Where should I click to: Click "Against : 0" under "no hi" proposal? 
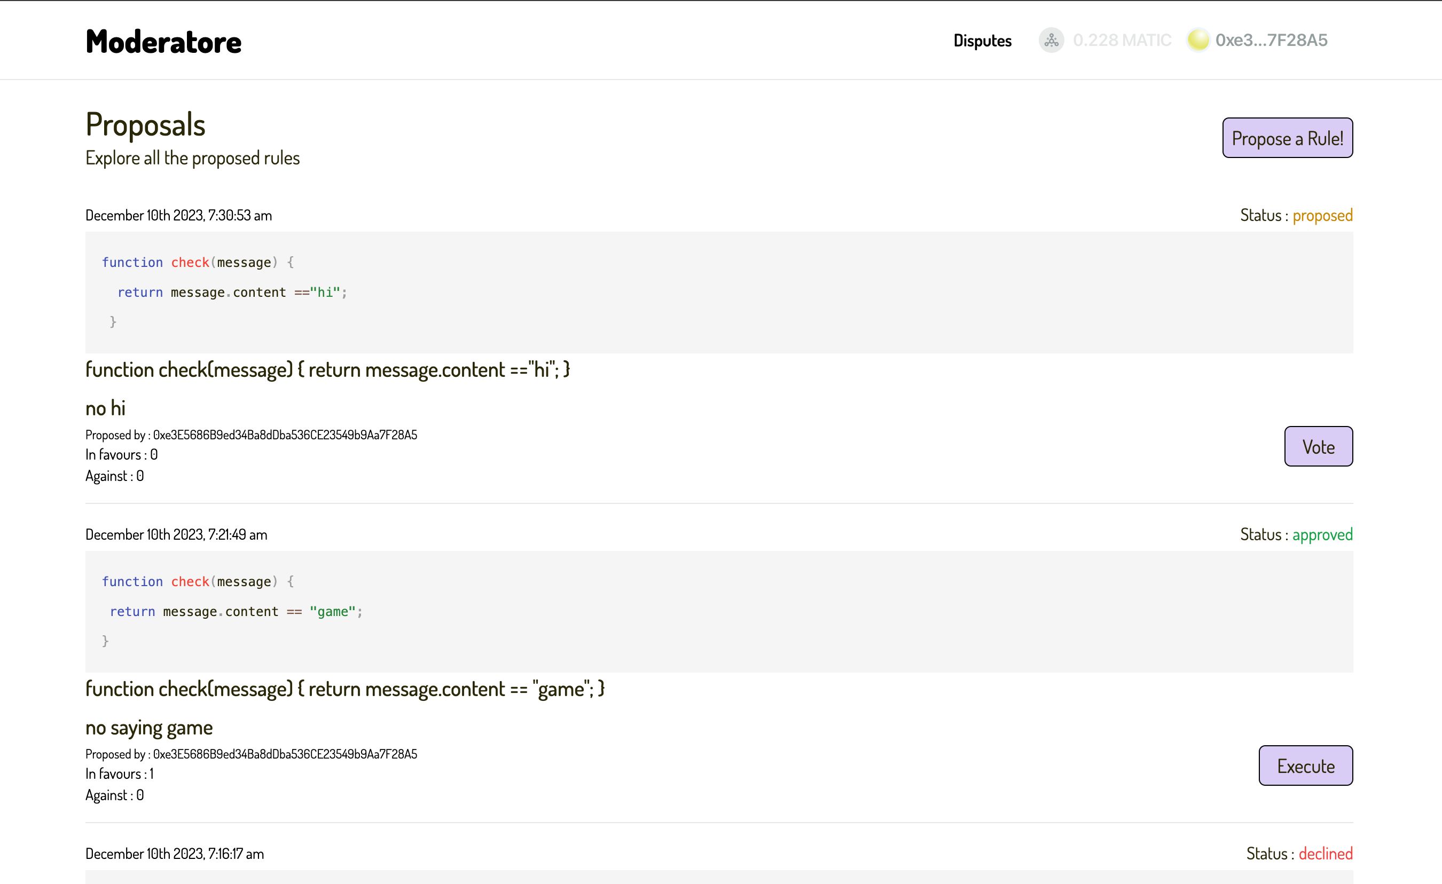pos(115,476)
